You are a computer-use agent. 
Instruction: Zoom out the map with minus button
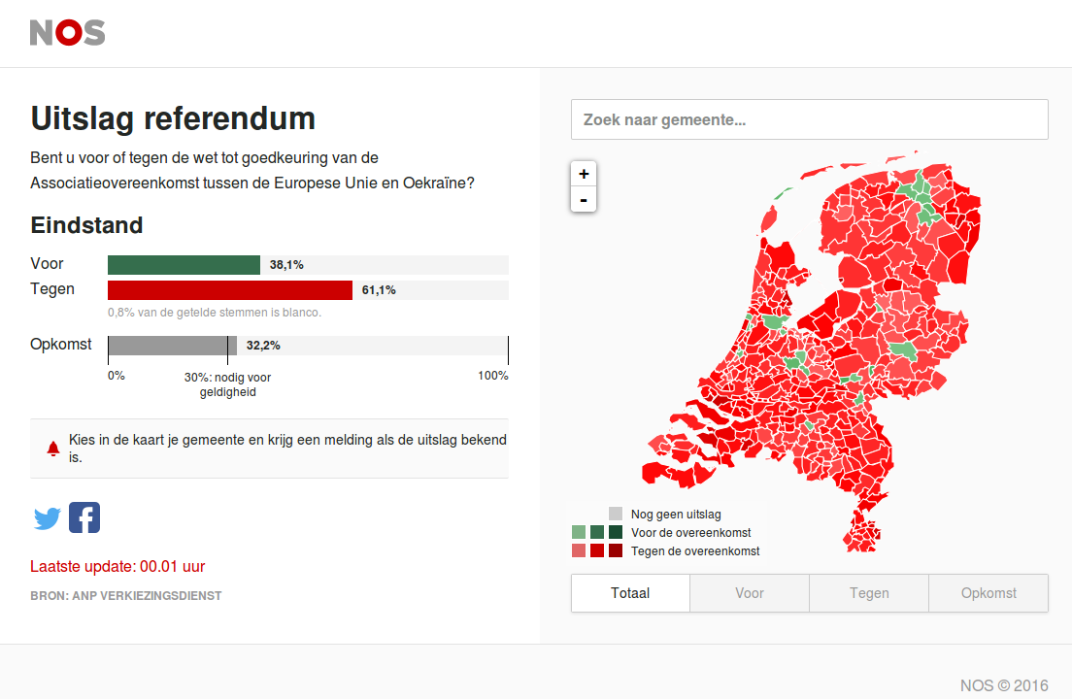click(584, 200)
